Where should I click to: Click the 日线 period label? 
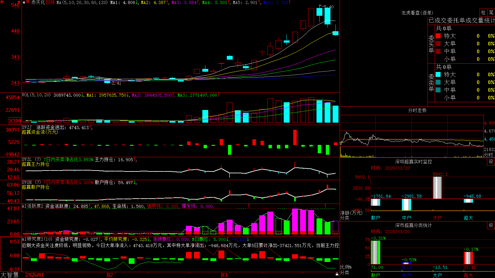50,2
